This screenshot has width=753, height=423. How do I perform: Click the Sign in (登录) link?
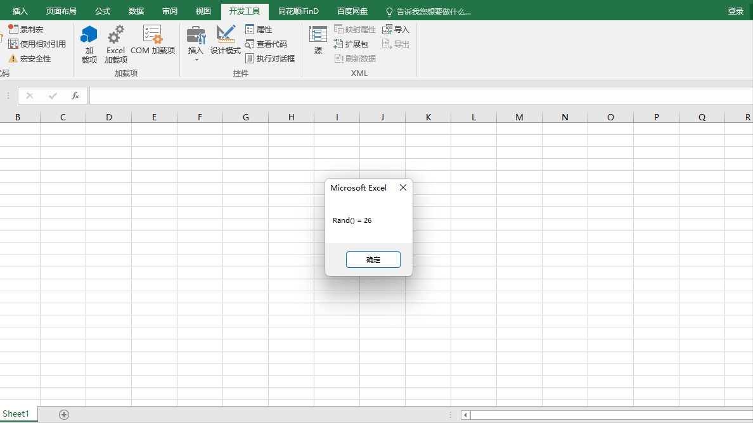pos(735,11)
